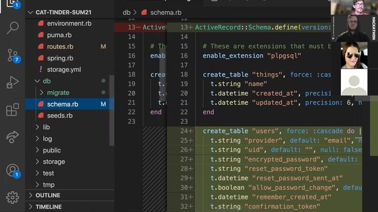
Task: Click the 'enable_extension "plpgsql"' code line
Action: point(252,56)
